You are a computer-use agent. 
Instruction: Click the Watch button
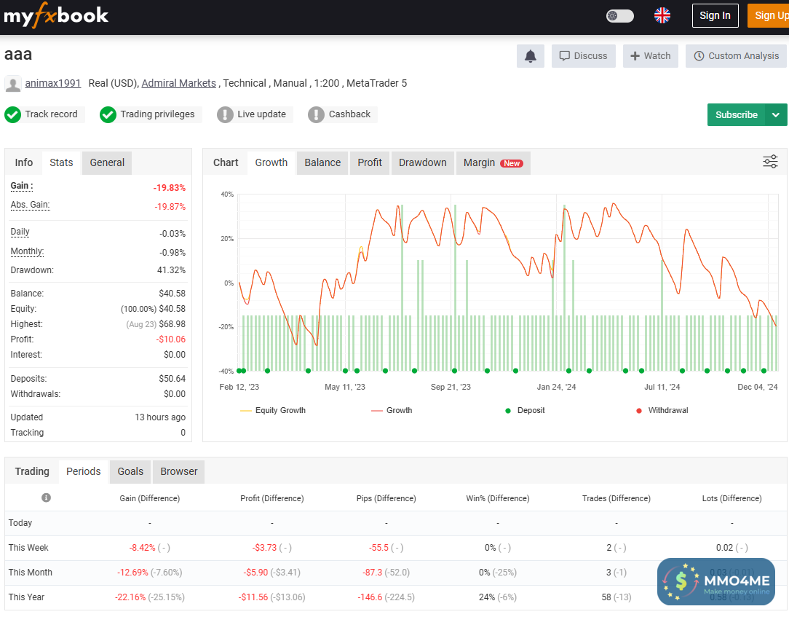pyautogui.click(x=650, y=56)
